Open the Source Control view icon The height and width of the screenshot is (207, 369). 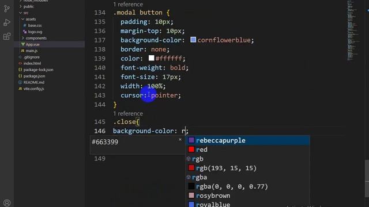point(7,9)
